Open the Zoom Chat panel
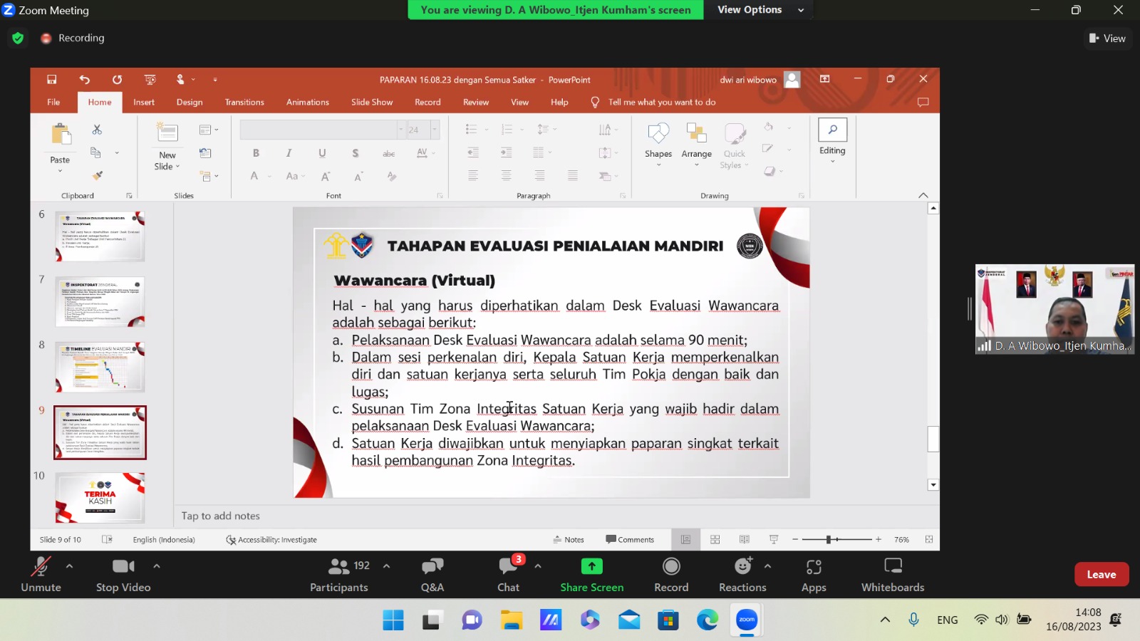 point(508,574)
